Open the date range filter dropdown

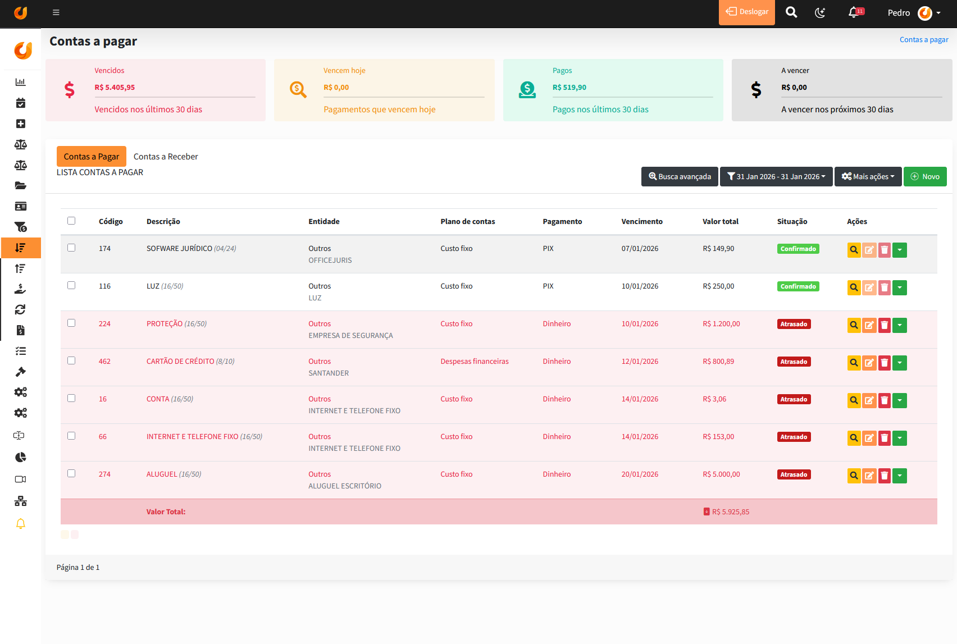[776, 176]
